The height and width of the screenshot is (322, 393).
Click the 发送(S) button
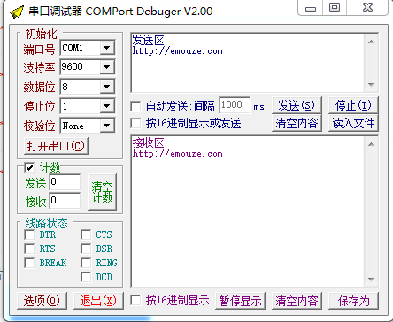click(297, 105)
